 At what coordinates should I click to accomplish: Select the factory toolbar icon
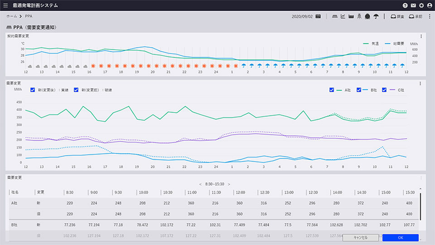(x=351, y=16)
